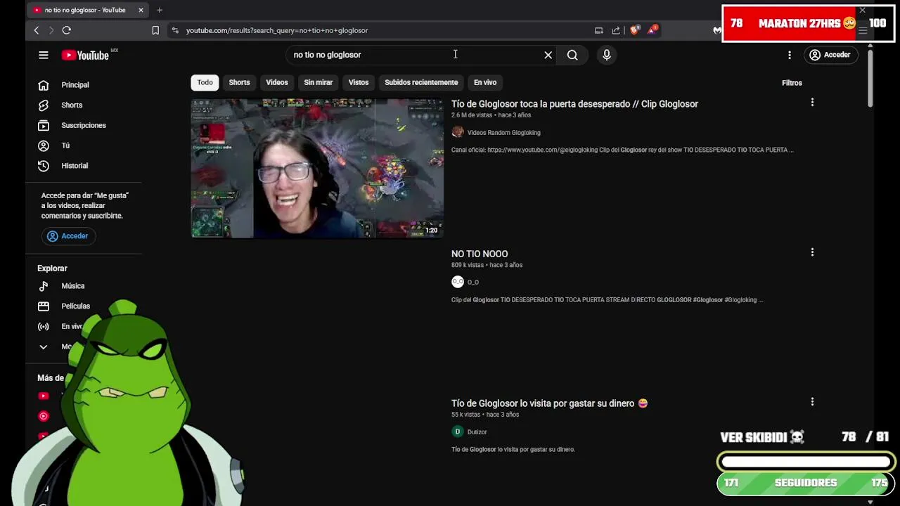Image resolution: width=900 pixels, height=506 pixels.
Task: Click the browser back arrow
Action: [x=37, y=30]
